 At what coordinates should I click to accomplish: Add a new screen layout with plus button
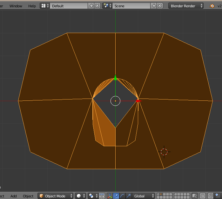91,6
